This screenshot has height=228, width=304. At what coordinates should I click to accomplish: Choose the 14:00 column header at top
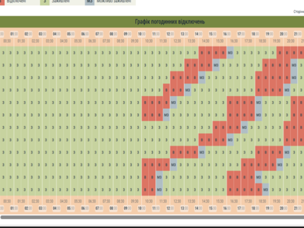199,34
